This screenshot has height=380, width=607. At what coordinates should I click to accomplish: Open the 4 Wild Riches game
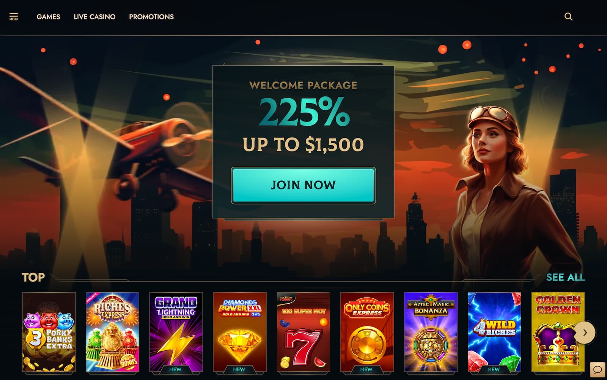click(x=494, y=332)
